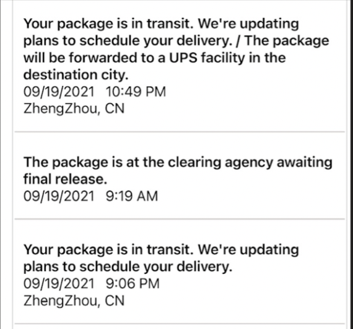Click the word 'awaiting' in the clearing status
Screen dimensions: 353x329
coord(304,163)
